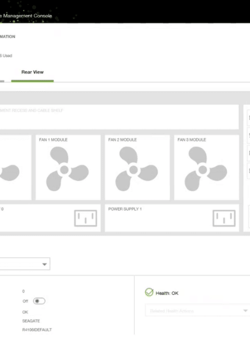250x339 pixels.
Task: Switch to the Rear View tab
Action: 32,72
